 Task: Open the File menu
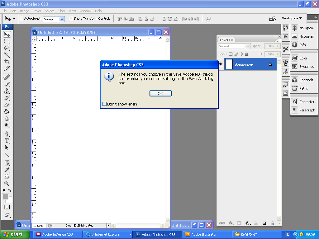tap(4, 11)
